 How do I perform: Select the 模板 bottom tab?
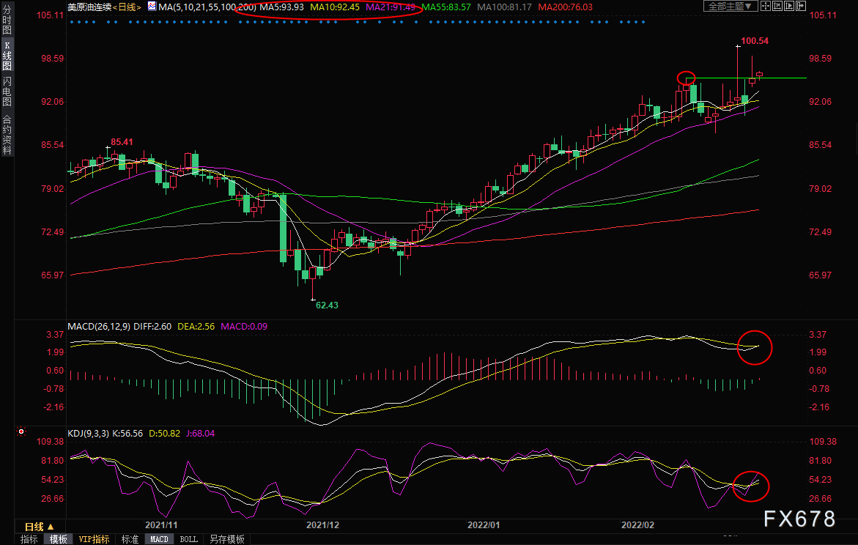point(58,540)
